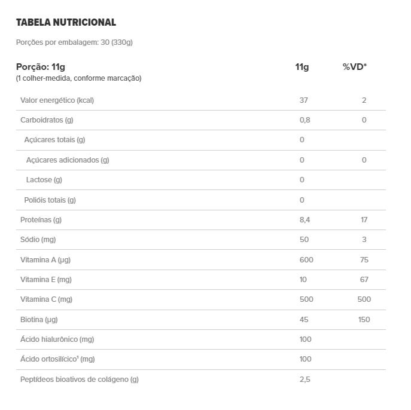The height and width of the screenshot is (410, 411).
Task: Select the Biotina (µg) row label
Action: tap(39, 320)
